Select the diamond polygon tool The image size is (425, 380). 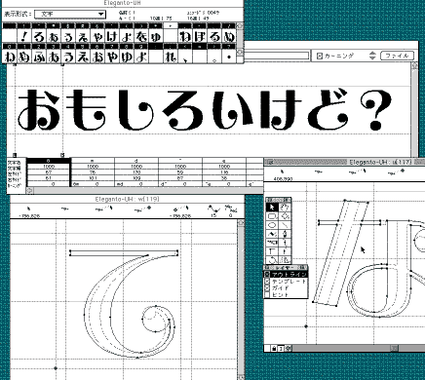(285, 216)
